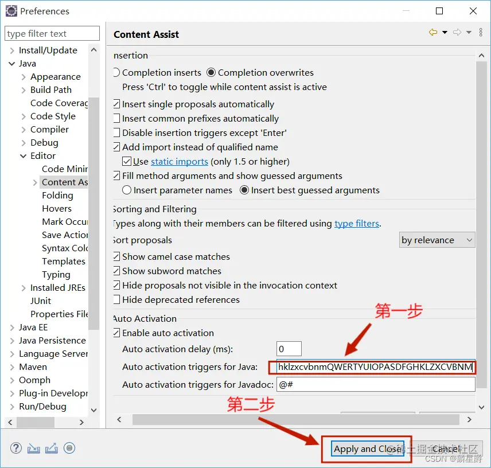This screenshot has height=468, width=491.
Task: Open the static imports link
Action: point(180,162)
